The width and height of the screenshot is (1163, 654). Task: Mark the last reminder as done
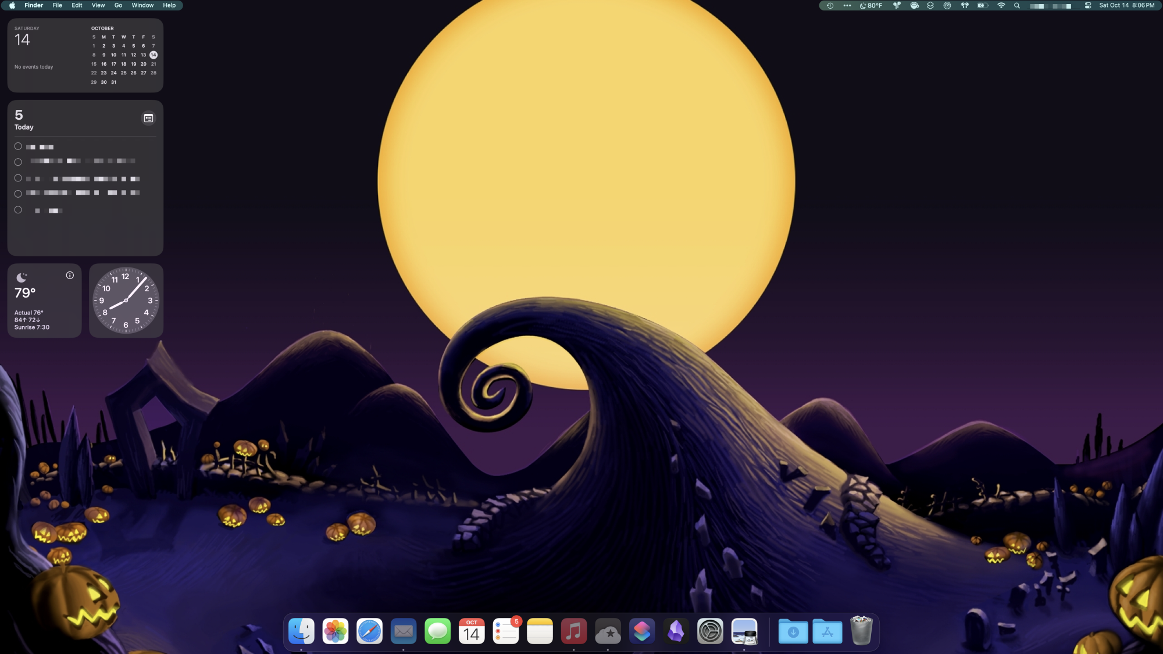coord(18,210)
